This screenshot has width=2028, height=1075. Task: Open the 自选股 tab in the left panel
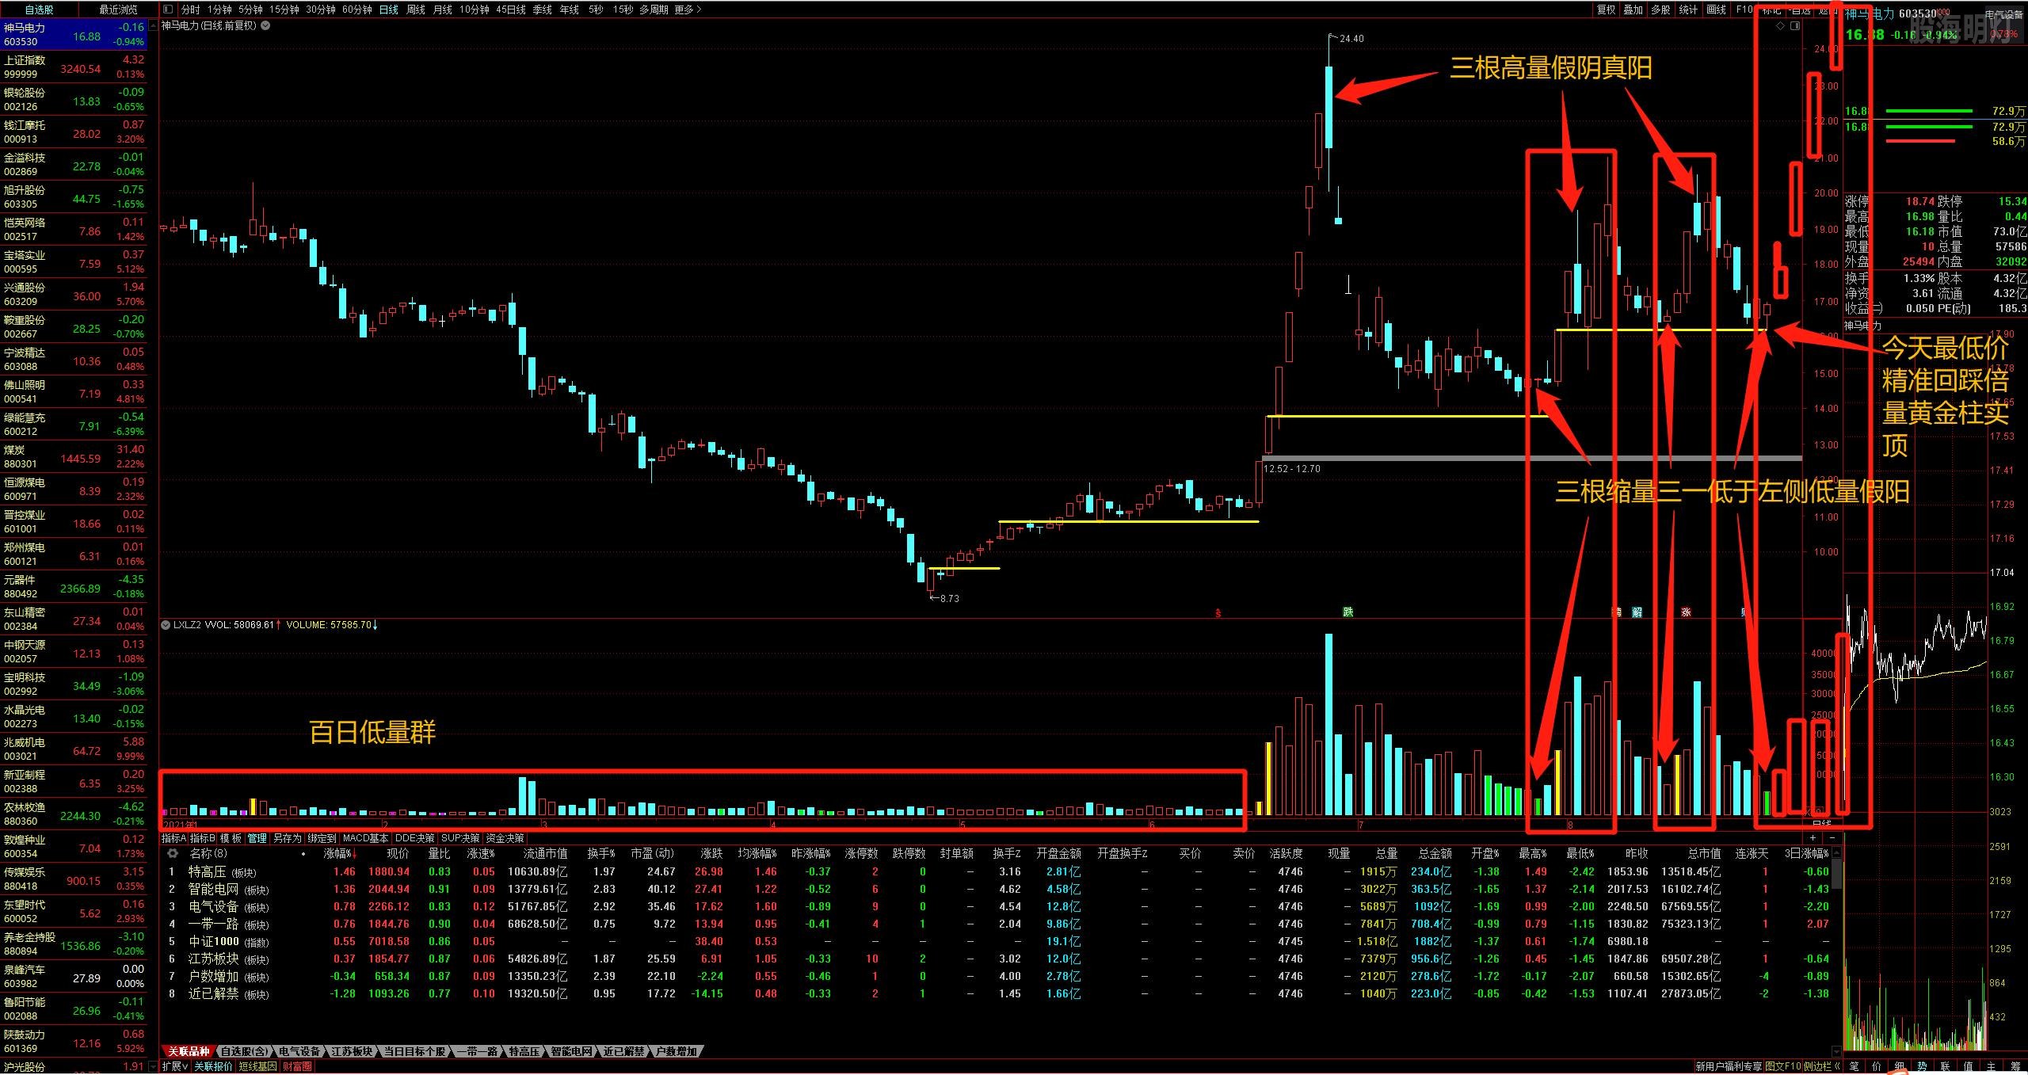(x=40, y=10)
